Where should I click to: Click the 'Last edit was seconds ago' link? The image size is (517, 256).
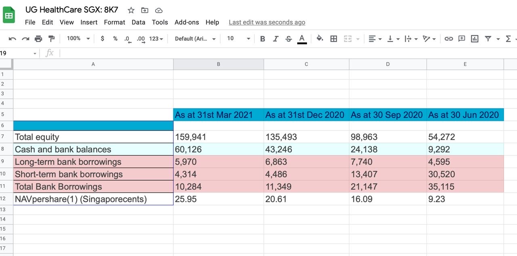(x=267, y=22)
